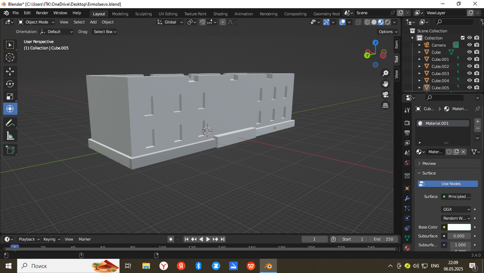Open the Render menu

point(42,13)
